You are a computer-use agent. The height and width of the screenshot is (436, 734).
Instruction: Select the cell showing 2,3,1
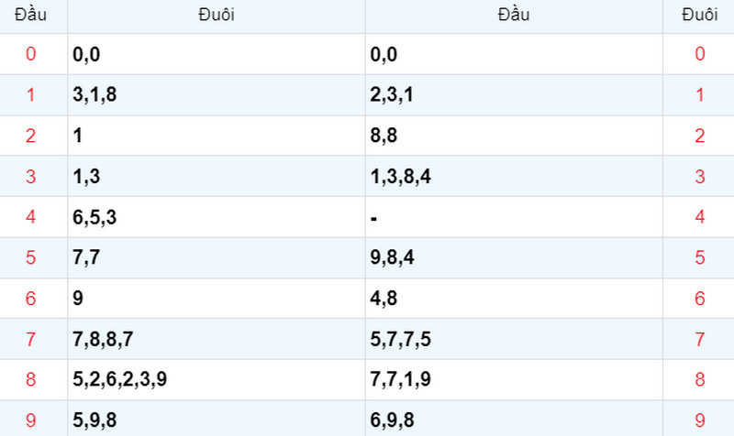tap(514, 95)
